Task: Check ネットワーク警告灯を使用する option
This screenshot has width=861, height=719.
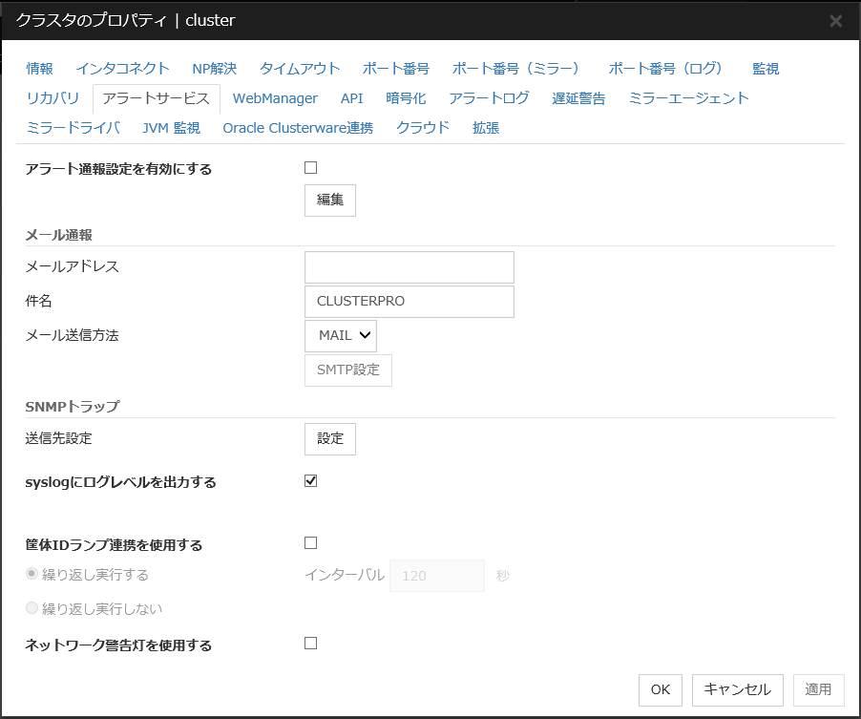Action: pos(309,643)
